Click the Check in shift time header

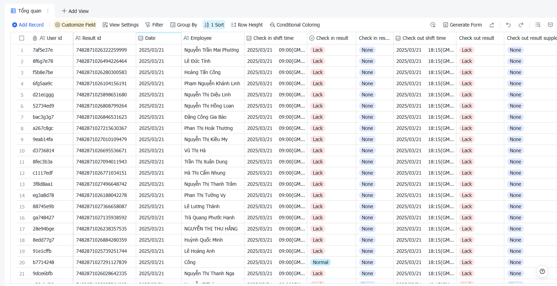click(276, 38)
